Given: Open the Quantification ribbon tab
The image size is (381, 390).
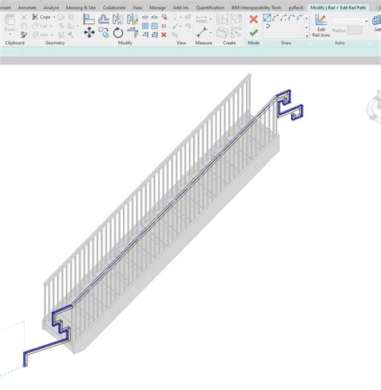Looking at the screenshot, I should click(210, 7).
